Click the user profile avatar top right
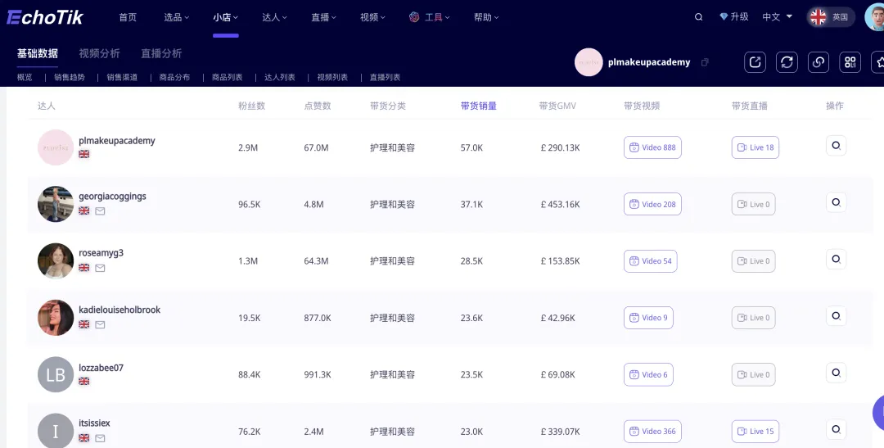Image resolution: width=884 pixels, height=448 pixels. pos(875,16)
